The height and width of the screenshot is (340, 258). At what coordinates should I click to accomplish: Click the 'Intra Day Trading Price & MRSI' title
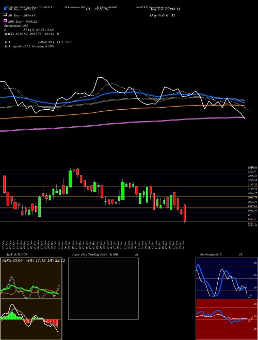pyautogui.click(x=105, y=254)
